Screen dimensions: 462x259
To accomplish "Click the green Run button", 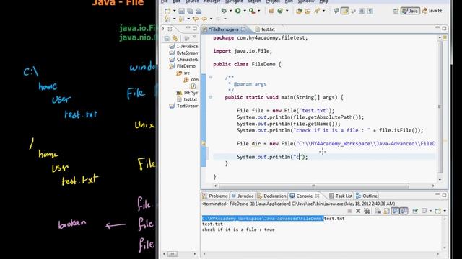I will click(237, 11).
